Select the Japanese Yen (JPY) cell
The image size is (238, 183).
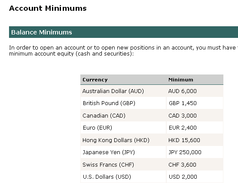pos(123,152)
